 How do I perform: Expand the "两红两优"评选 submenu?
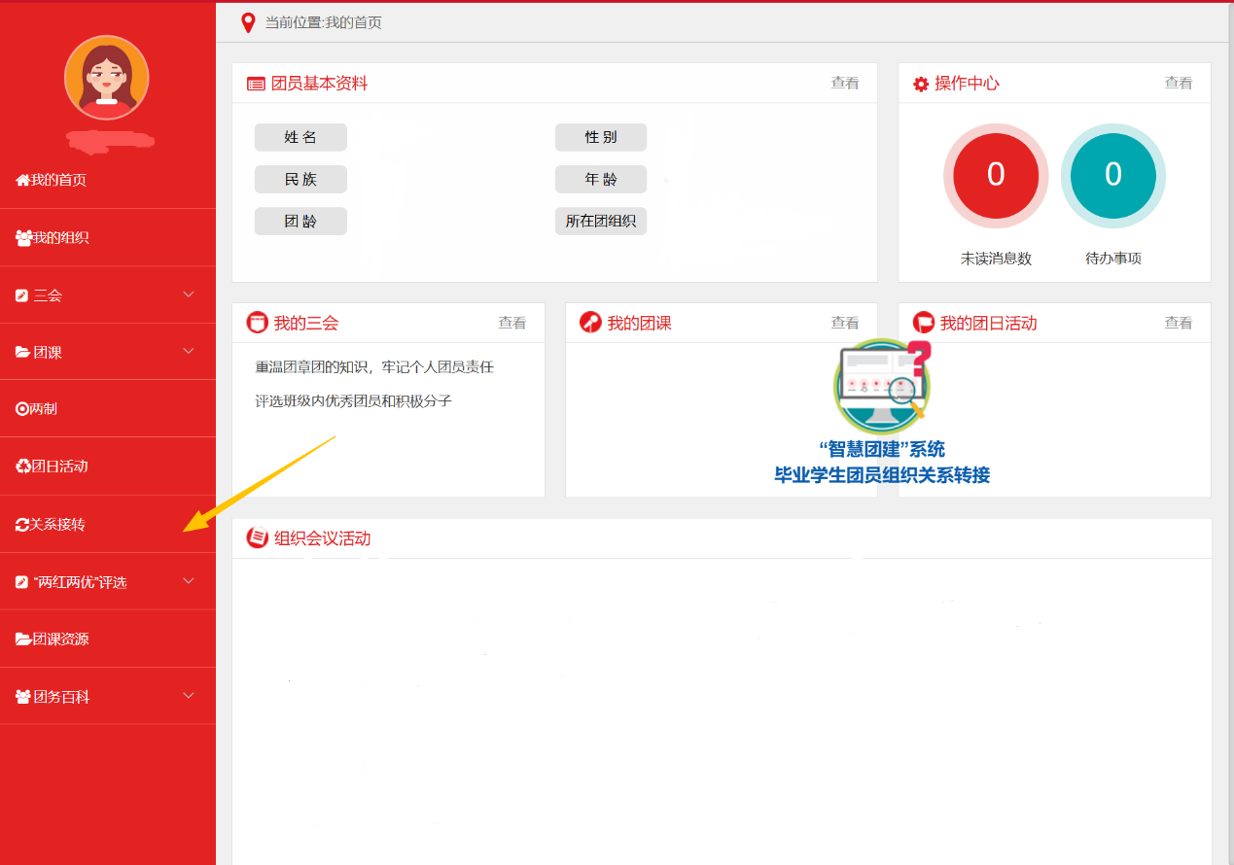[189, 581]
